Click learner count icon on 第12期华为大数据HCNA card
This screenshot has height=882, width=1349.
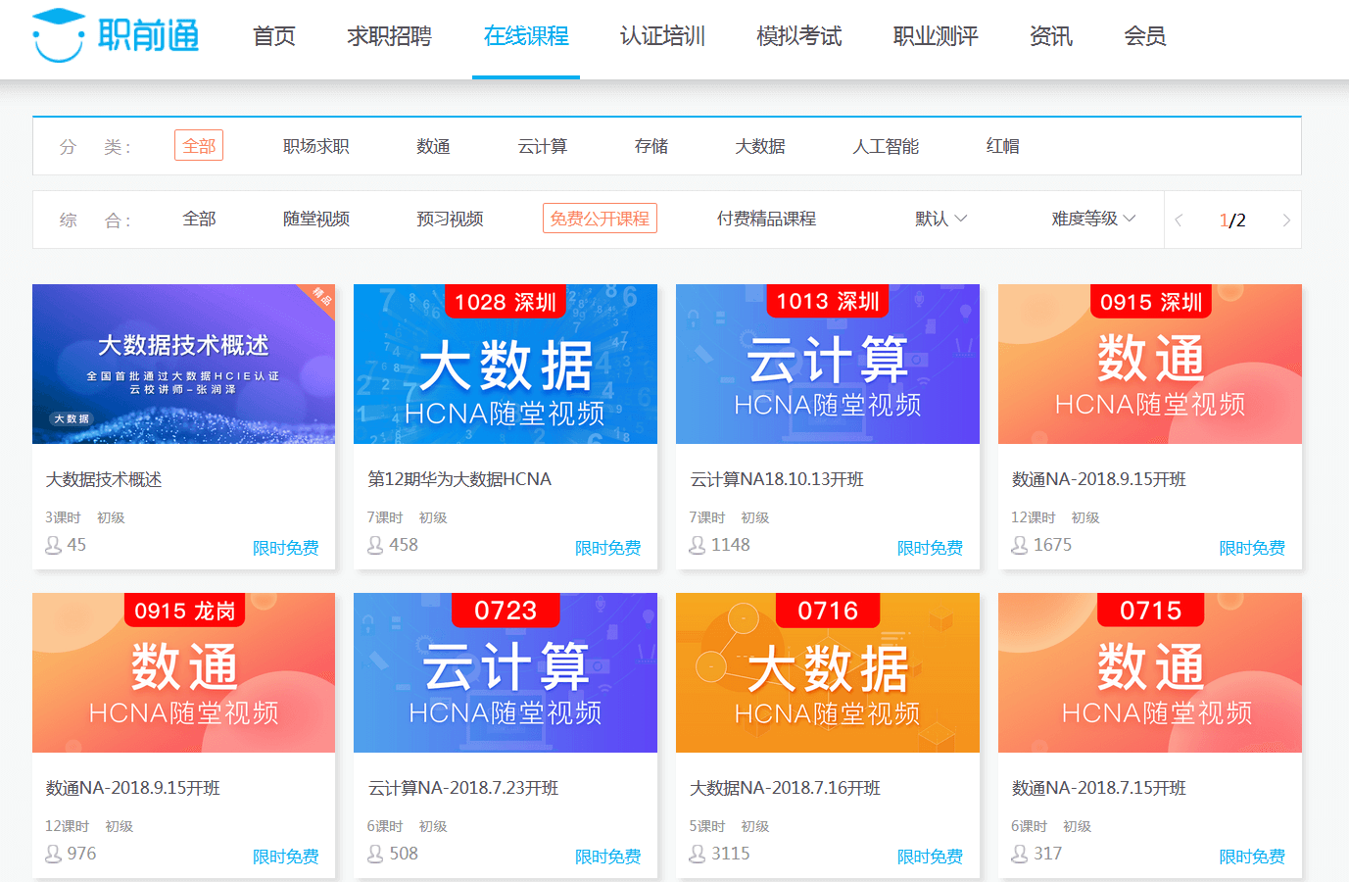[x=375, y=545]
